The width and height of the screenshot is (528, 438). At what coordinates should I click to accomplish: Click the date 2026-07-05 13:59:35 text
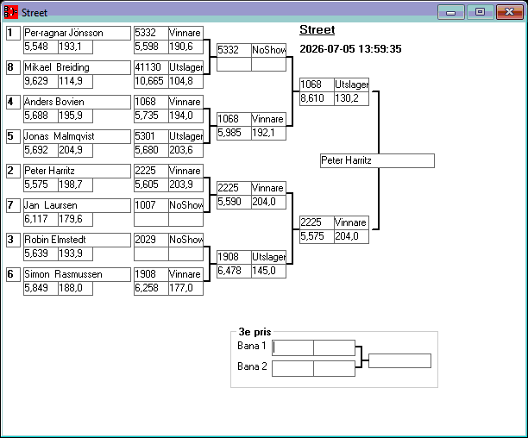[x=350, y=49]
